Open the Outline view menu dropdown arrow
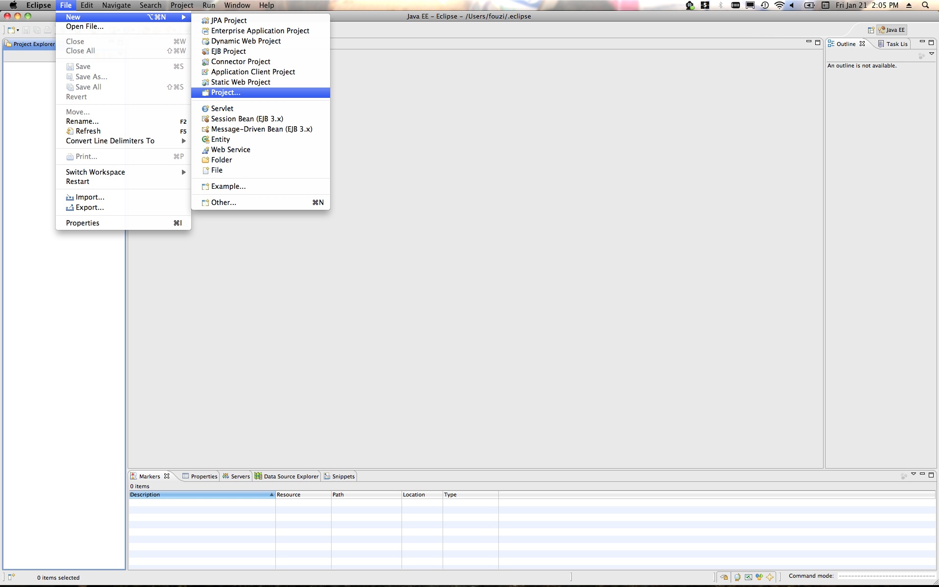939x587 pixels. [932, 54]
